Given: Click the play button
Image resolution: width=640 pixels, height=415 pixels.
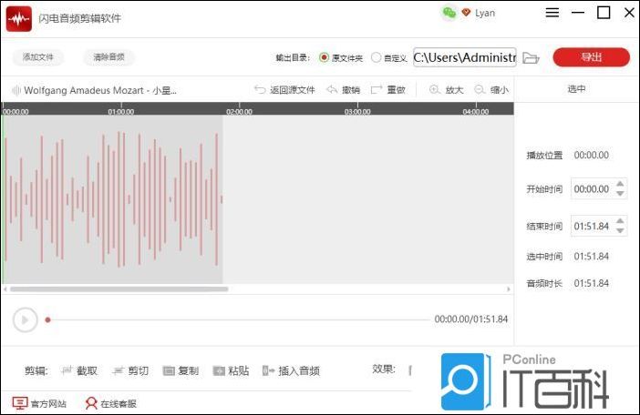Looking at the screenshot, I should [x=25, y=319].
